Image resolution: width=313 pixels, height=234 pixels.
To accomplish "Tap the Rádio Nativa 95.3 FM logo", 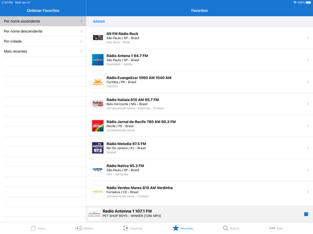I will 98,170.
